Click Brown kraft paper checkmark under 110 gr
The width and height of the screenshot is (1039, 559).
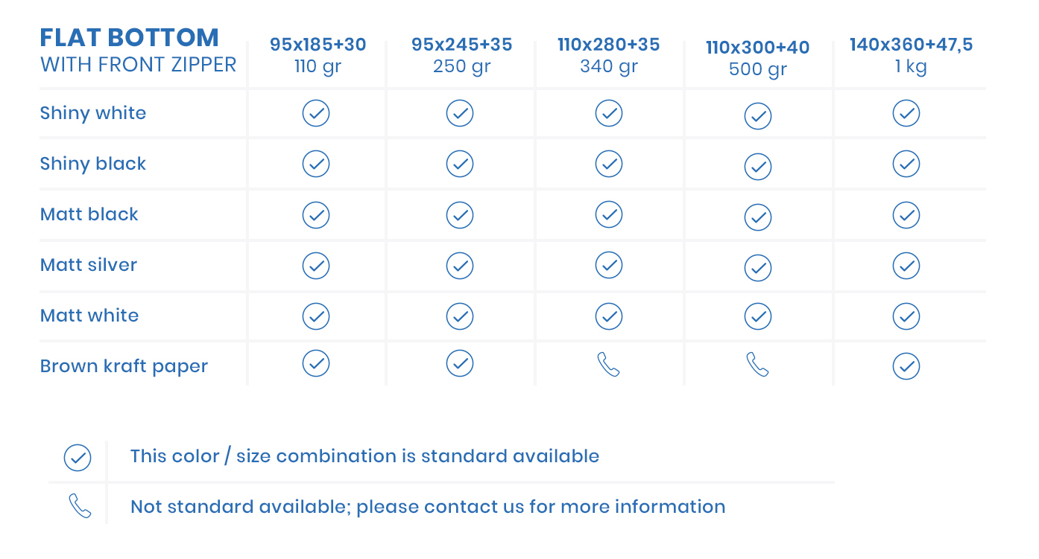pyautogui.click(x=316, y=363)
